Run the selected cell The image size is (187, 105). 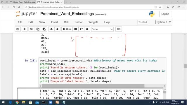(67, 29)
